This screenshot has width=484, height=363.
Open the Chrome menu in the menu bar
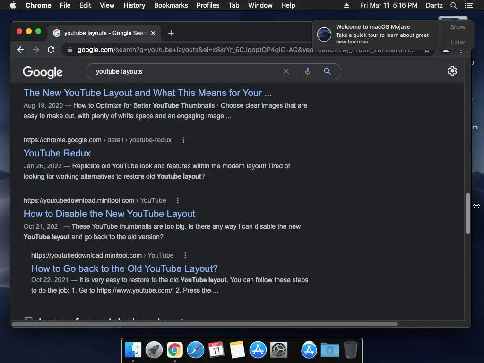click(38, 5)
